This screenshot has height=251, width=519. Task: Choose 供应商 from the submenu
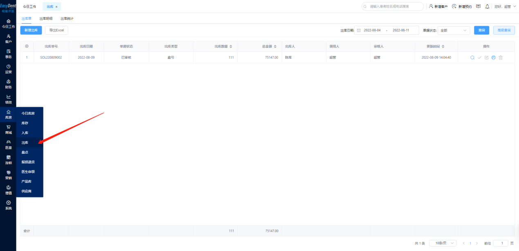29,191
